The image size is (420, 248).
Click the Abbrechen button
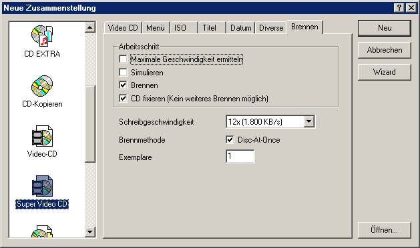point(385,50)
